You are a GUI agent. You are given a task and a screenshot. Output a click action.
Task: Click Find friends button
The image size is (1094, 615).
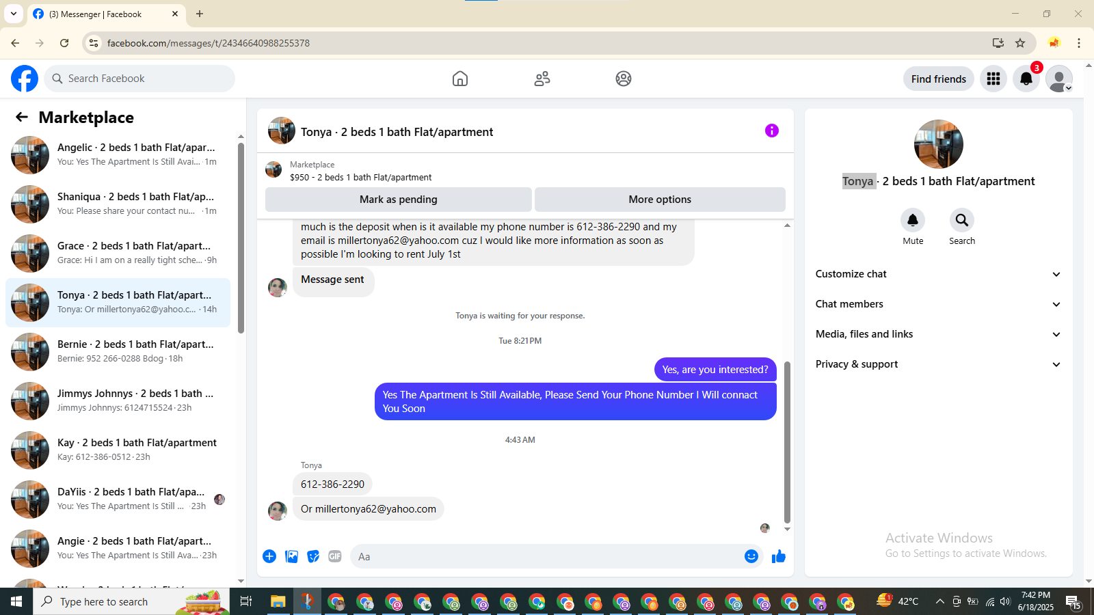939,79
